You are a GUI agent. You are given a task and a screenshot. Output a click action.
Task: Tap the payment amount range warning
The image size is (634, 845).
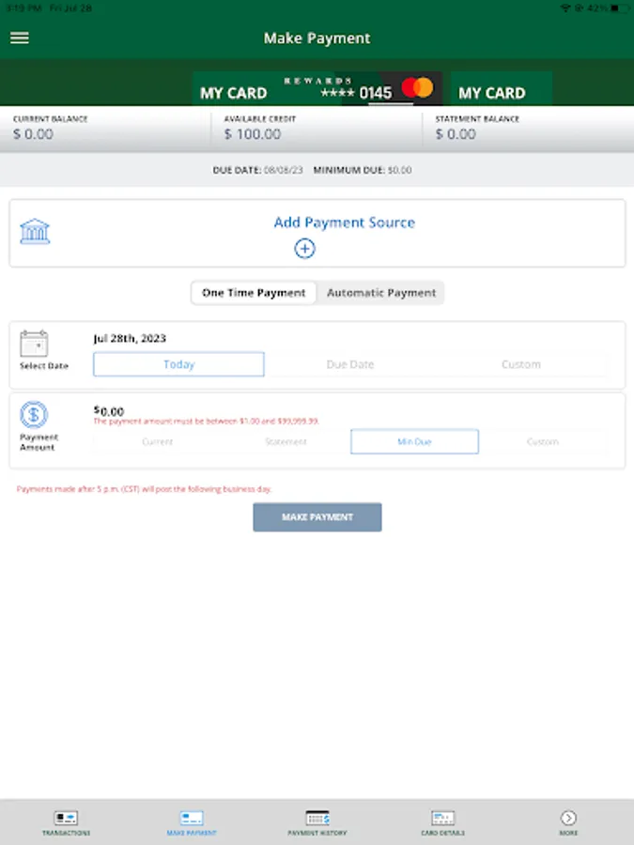click(x=206, y=422)
